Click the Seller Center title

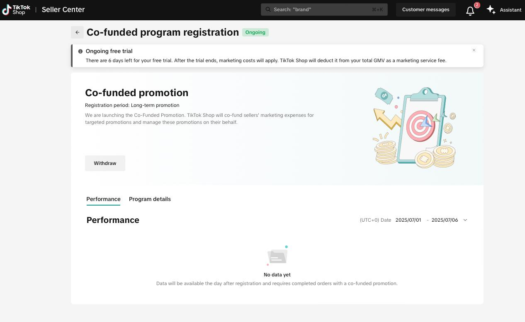click(x=63, y=10)
